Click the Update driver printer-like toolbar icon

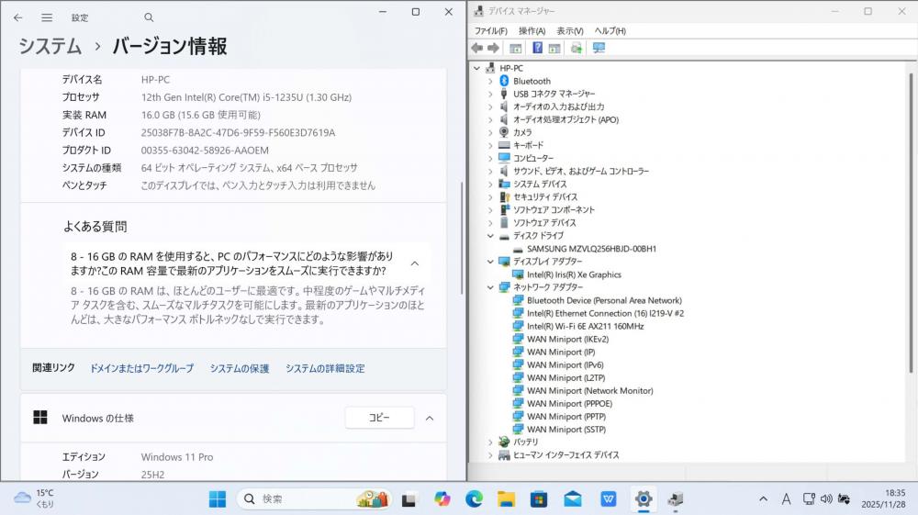[577, 48]
